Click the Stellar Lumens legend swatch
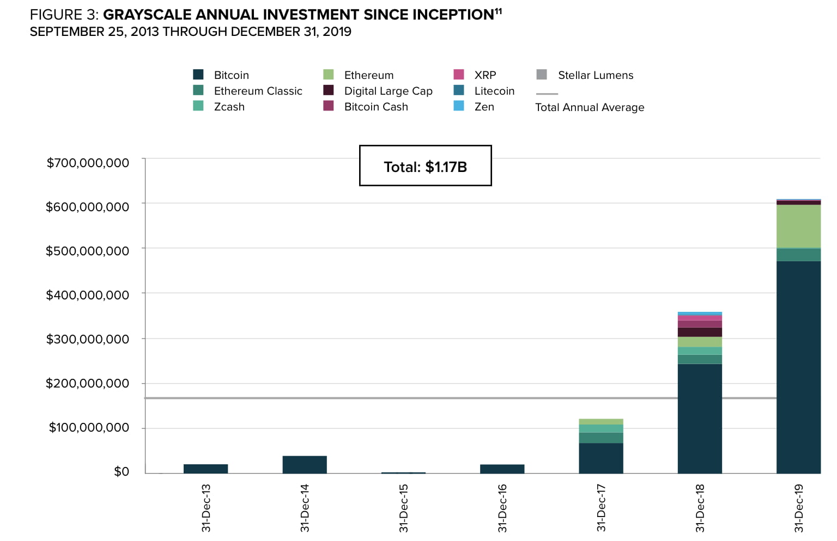This screenshot has width=837, height=541. click(x=542, y=75)
